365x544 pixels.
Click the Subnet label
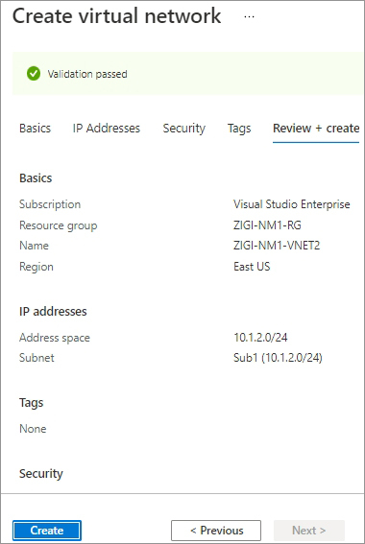pyautogui.click(x=36, y=358)
